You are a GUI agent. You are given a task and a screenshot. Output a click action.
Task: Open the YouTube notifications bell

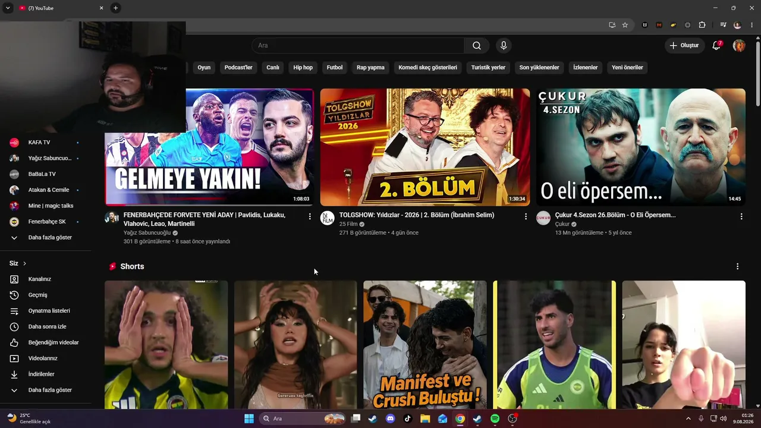[716, 46]
